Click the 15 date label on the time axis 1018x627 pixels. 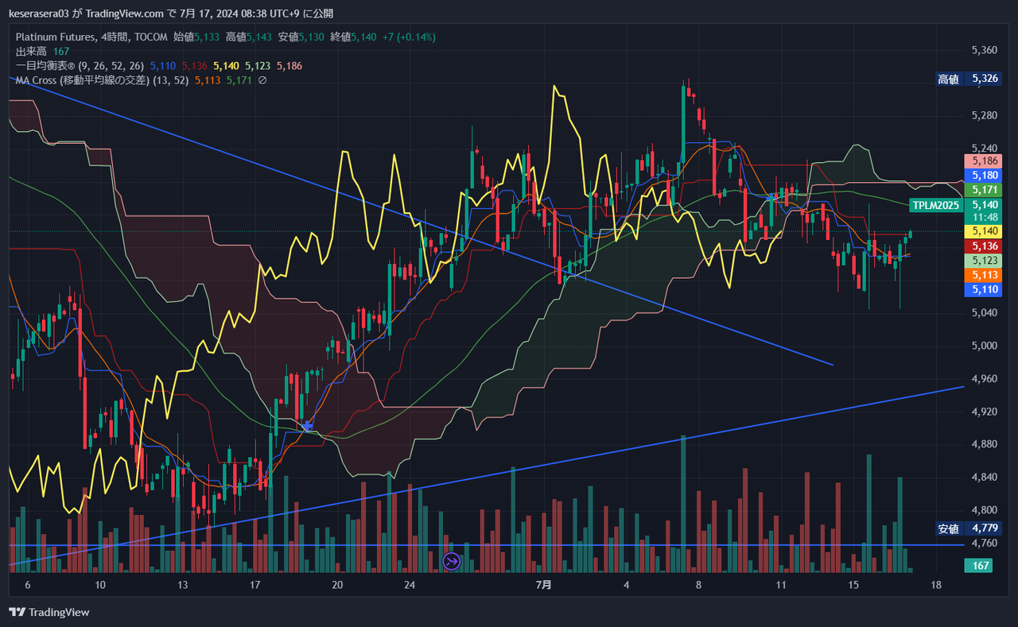point(854,585)
